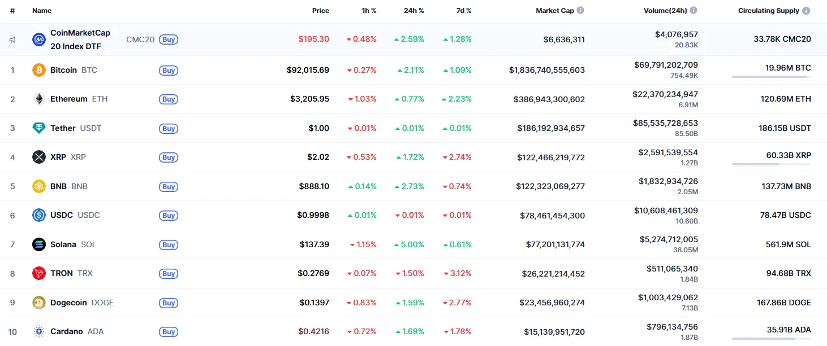Image resolution: width=827 pixels, height=346 pixels.
Task: Click the XRP coin logo
Action: coord(38,157)
